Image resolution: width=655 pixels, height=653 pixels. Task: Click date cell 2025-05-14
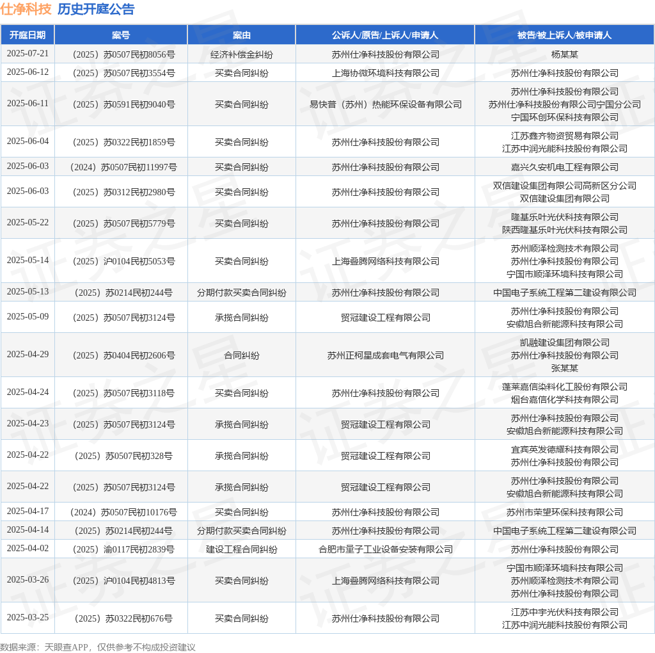pos(28,260)
